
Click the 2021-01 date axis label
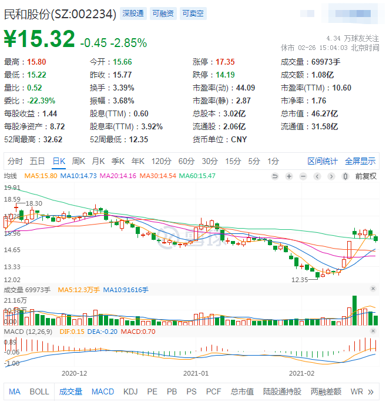(196, 373)
